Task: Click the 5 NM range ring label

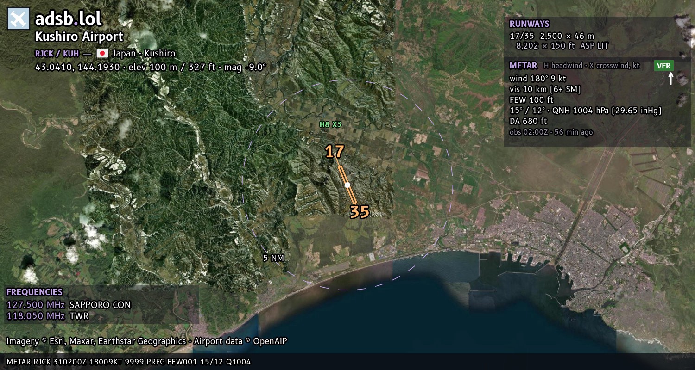Action: coord(273,258)
